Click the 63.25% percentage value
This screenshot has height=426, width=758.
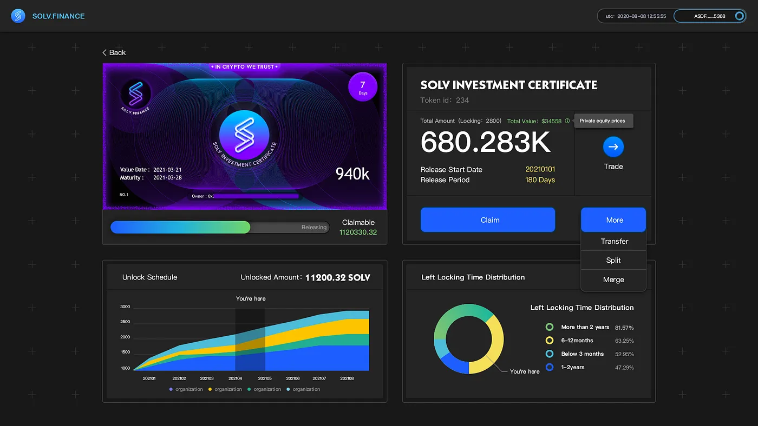pos(624,341)
